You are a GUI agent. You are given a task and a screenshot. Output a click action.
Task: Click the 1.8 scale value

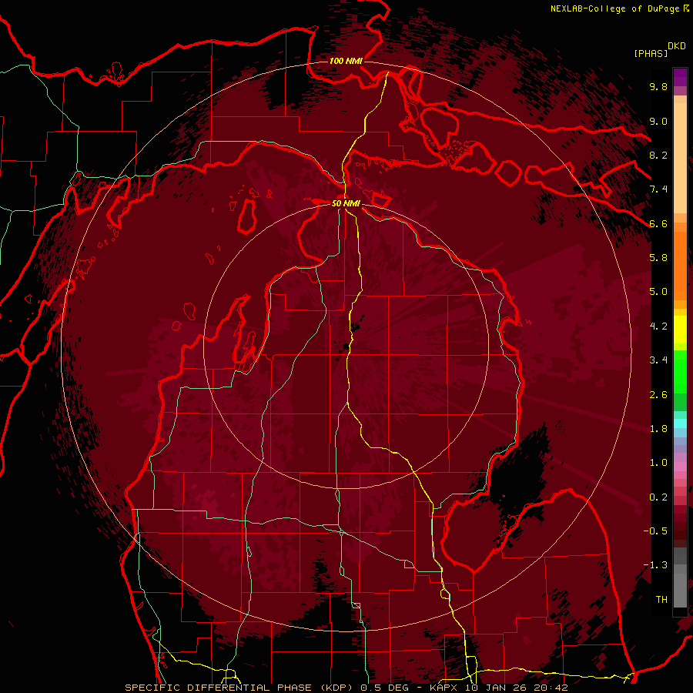pyautogui.click(x=658, y=429)
